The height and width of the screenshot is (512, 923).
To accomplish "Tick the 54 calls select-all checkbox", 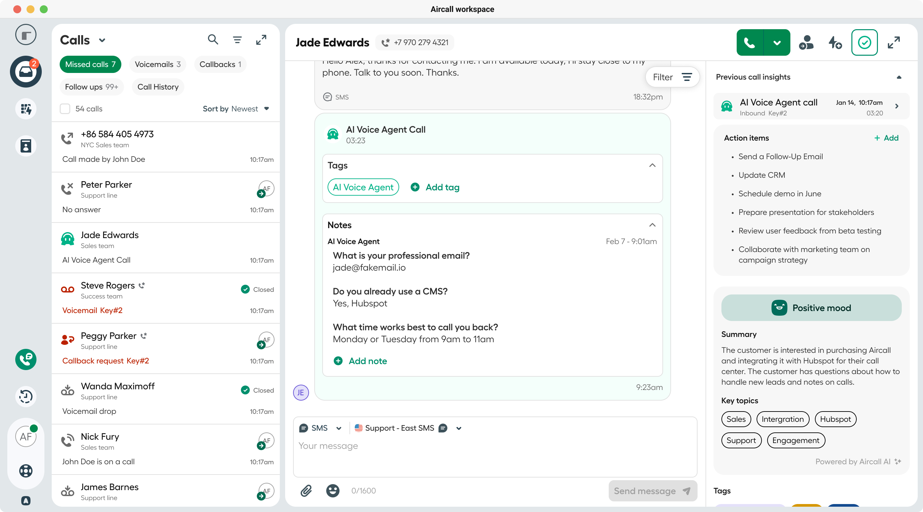I will pyautogui.click(x=65, y=108).
